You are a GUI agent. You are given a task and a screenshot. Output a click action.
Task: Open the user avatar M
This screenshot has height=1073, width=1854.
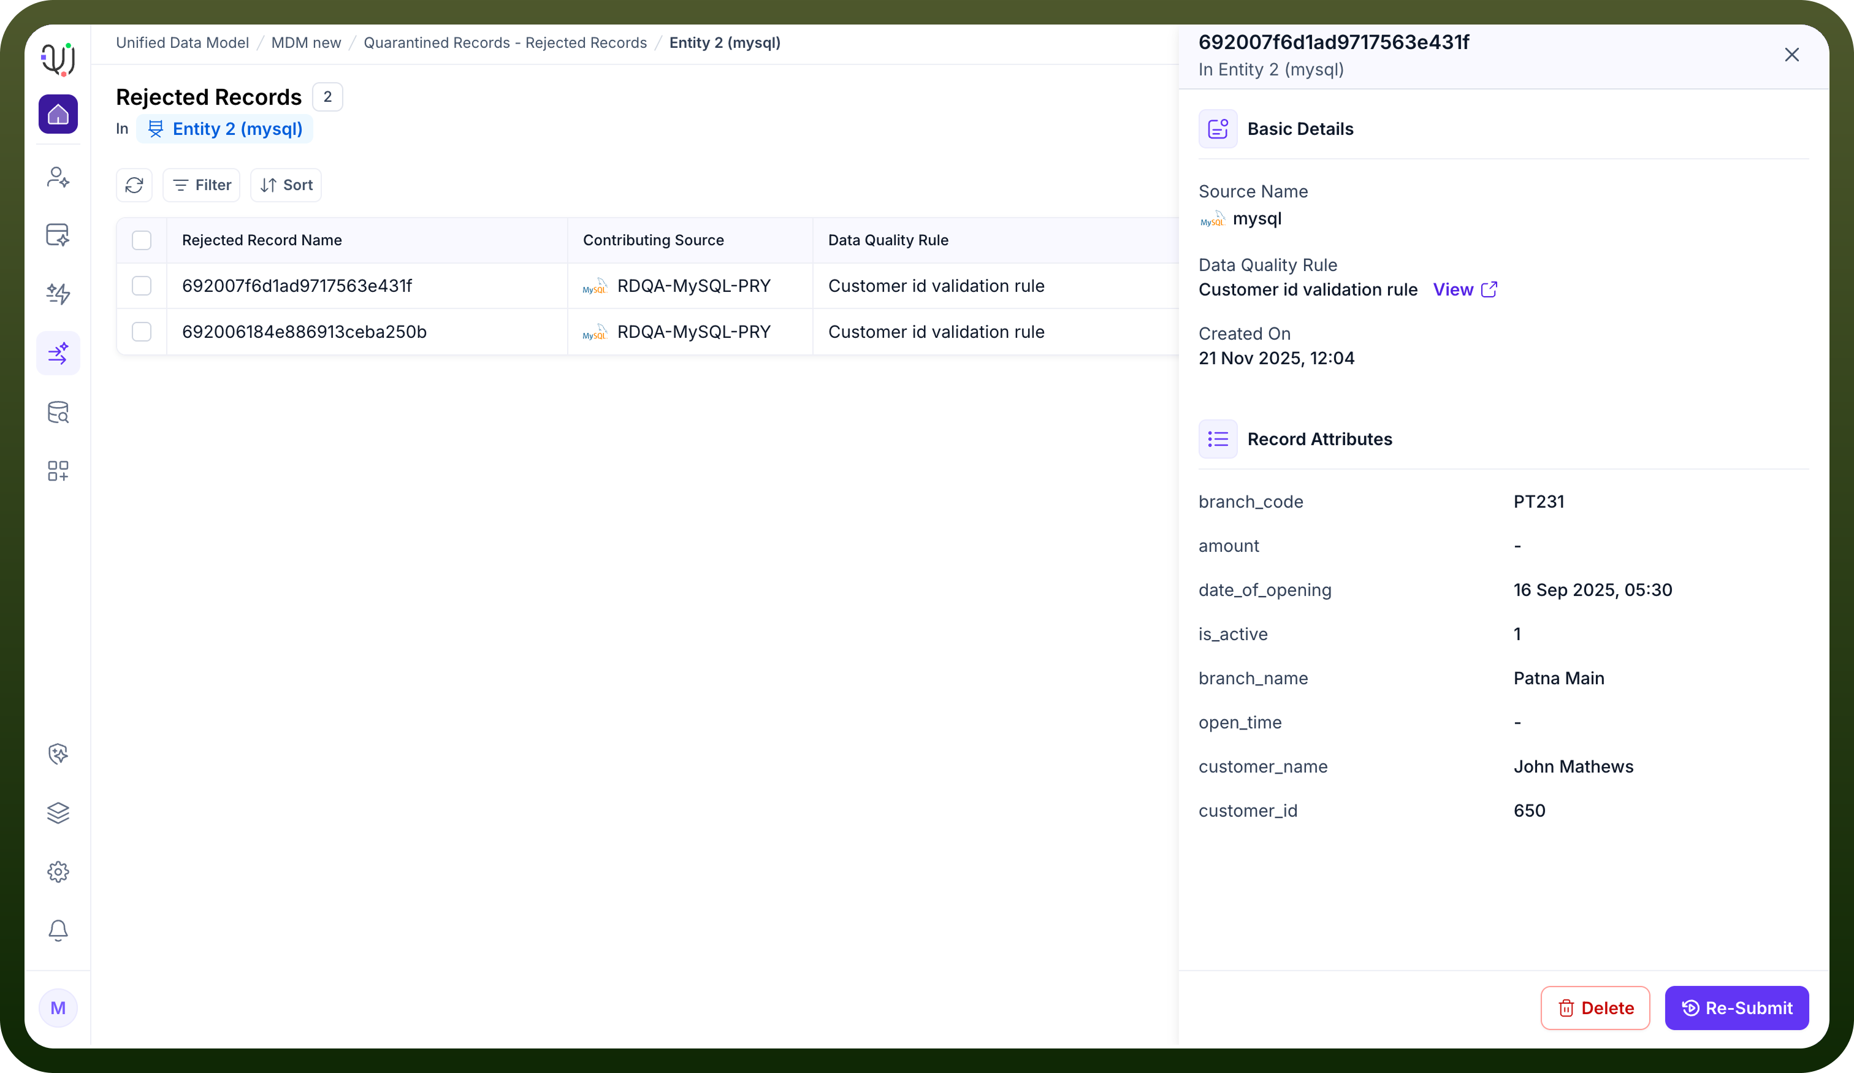(58, 1007)
